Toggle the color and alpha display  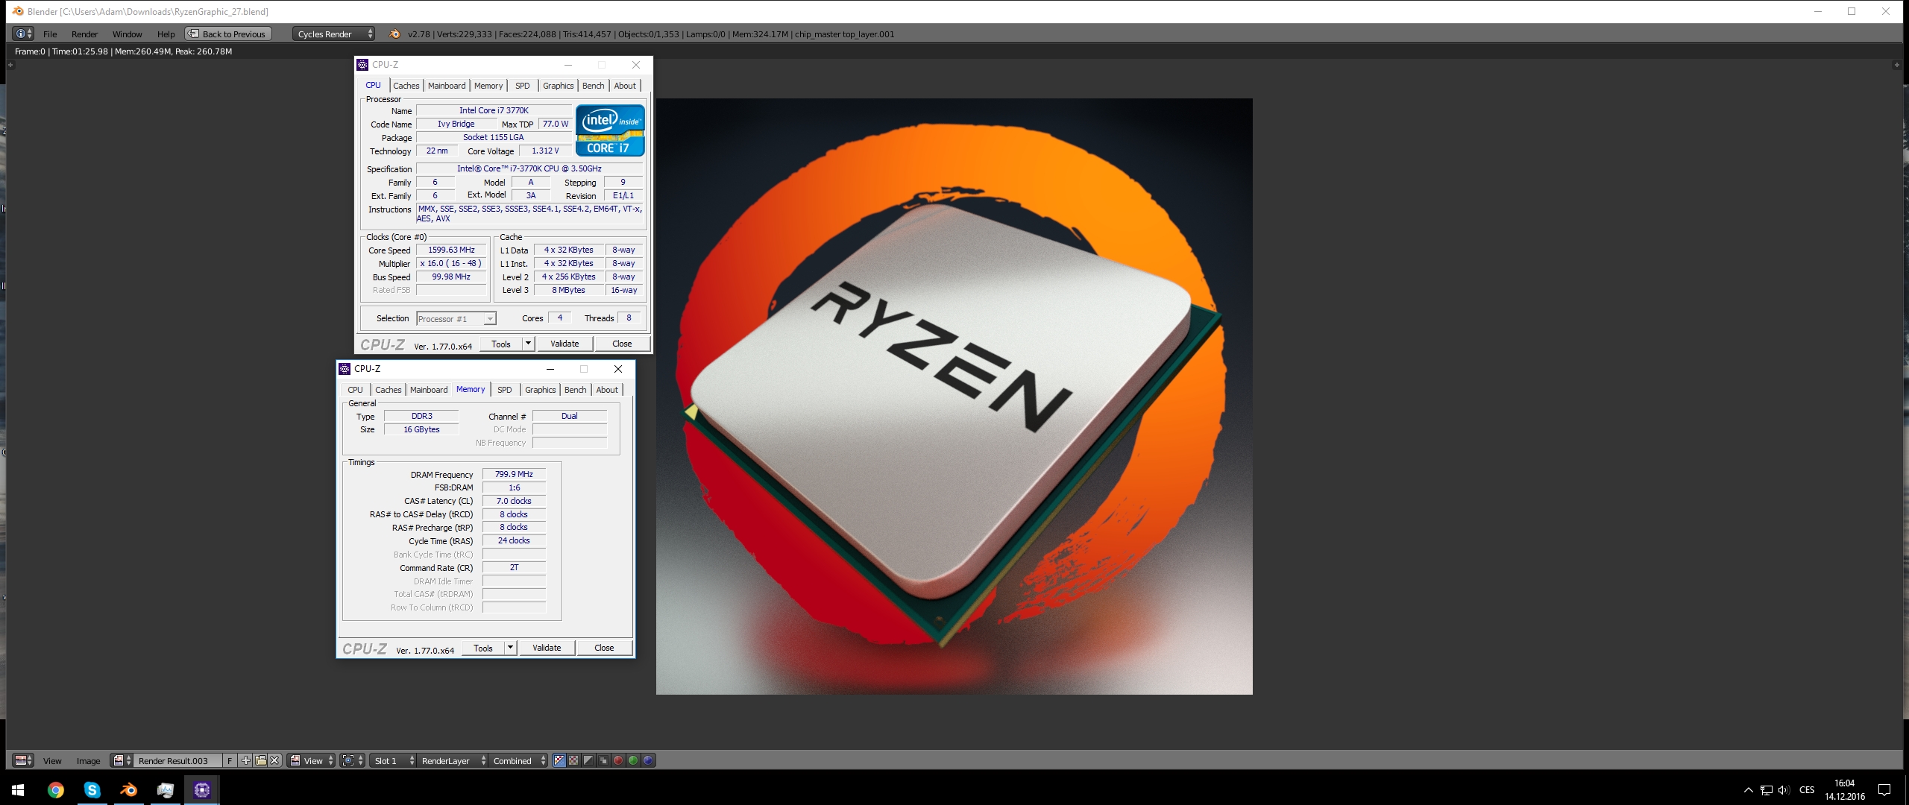pos(559,760)
